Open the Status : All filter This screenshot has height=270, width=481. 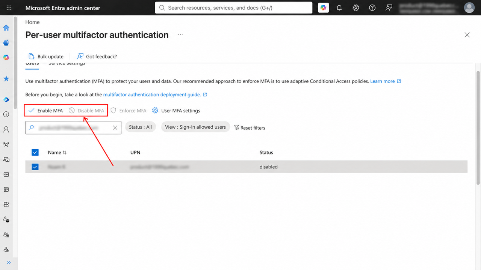pyautogui.click(x=141, y=127)
